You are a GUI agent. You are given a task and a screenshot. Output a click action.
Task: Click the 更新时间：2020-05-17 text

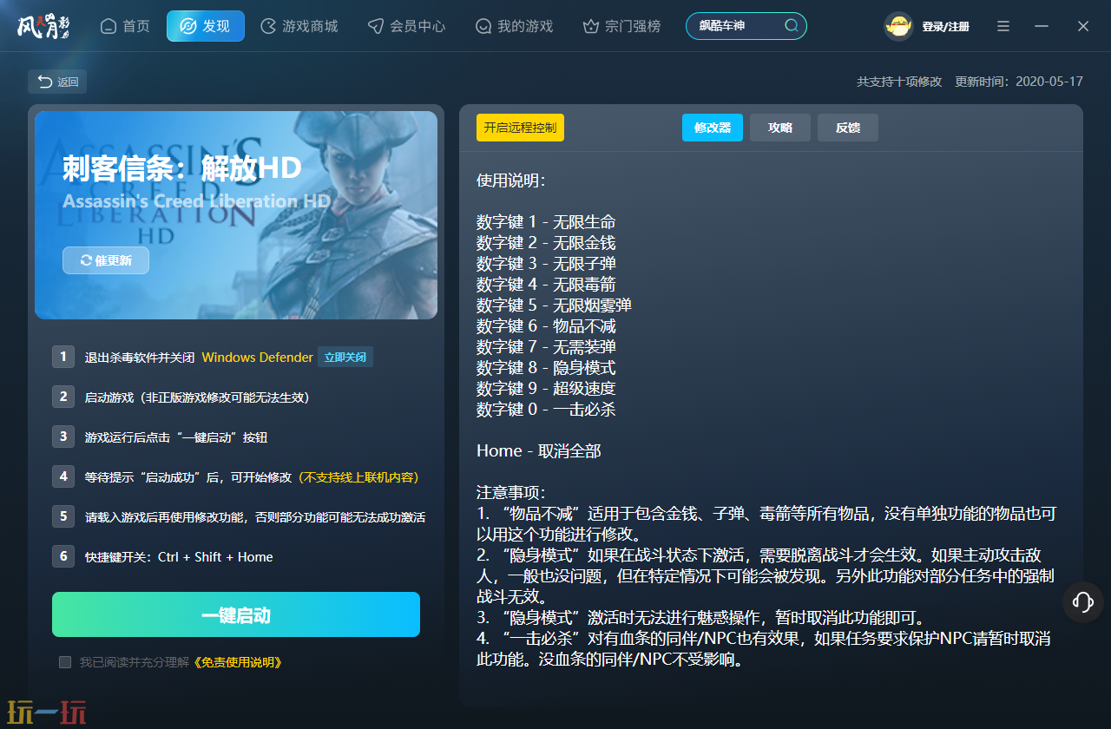tap(1019, 82)
